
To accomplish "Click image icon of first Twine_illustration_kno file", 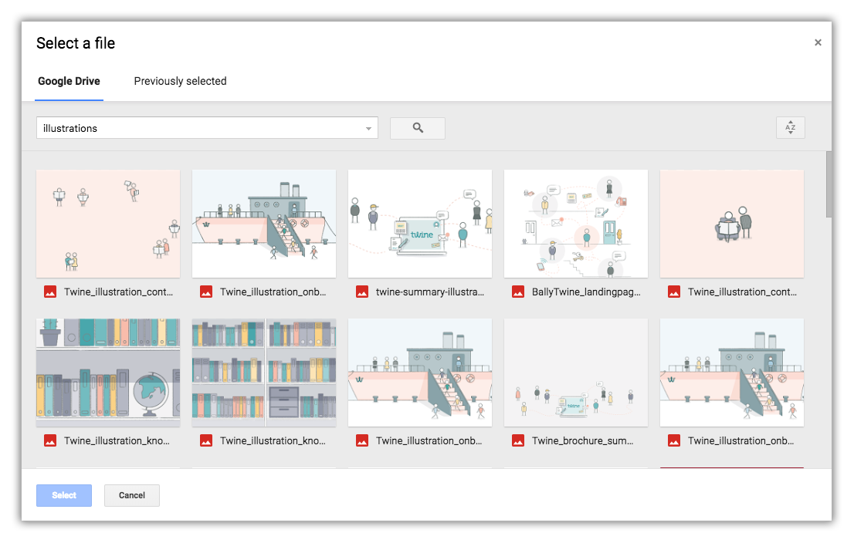I will click(50, 440).
